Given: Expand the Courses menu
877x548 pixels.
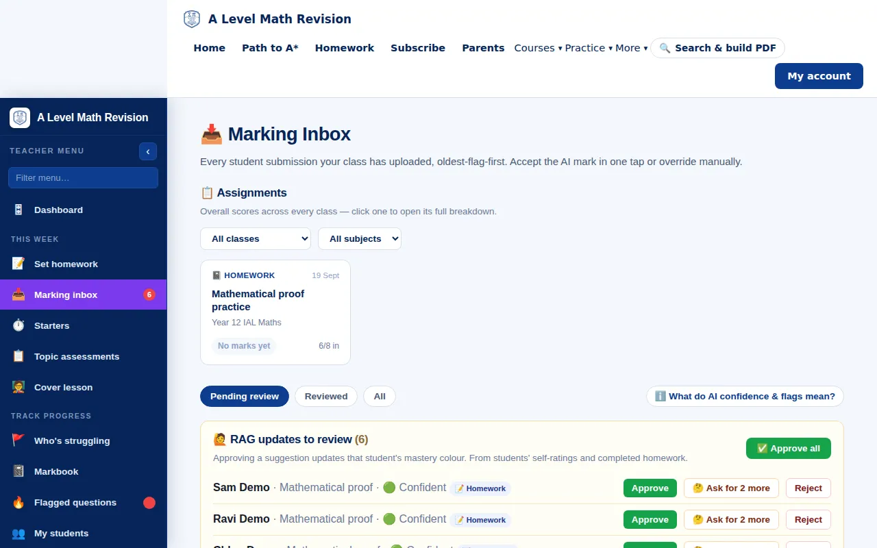Looking at the screenshot, I should click(x=538, y=48).
